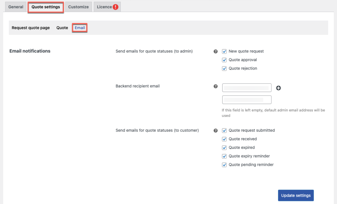Click help icon for customer quote statuses
This screenshot has width=337, height=204.
coord(216,130)
